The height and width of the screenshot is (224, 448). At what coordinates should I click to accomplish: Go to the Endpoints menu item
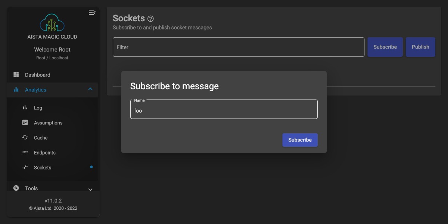45,153
